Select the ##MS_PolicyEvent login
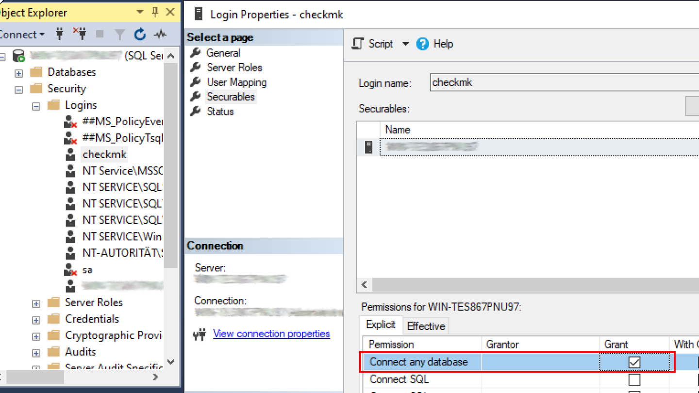Image resolution: width=699 pixels, height=393 pixels. [x=122, y=121]
